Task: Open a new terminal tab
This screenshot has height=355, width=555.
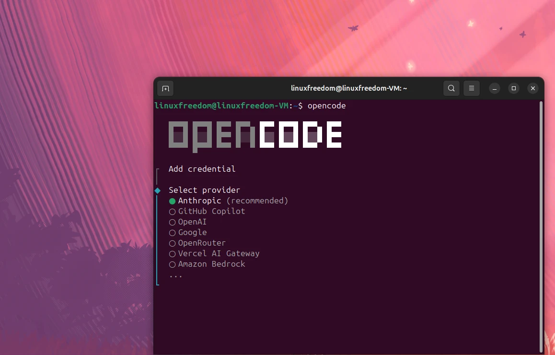Action: tap(165, 88)
